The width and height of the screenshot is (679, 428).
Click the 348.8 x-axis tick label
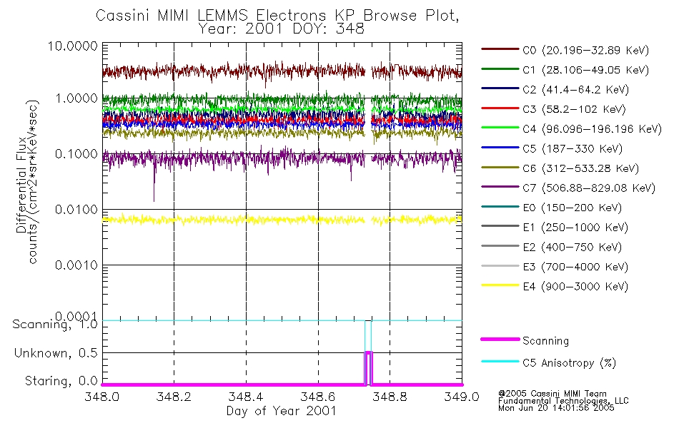pyautogui.click(x=390, y=397)
